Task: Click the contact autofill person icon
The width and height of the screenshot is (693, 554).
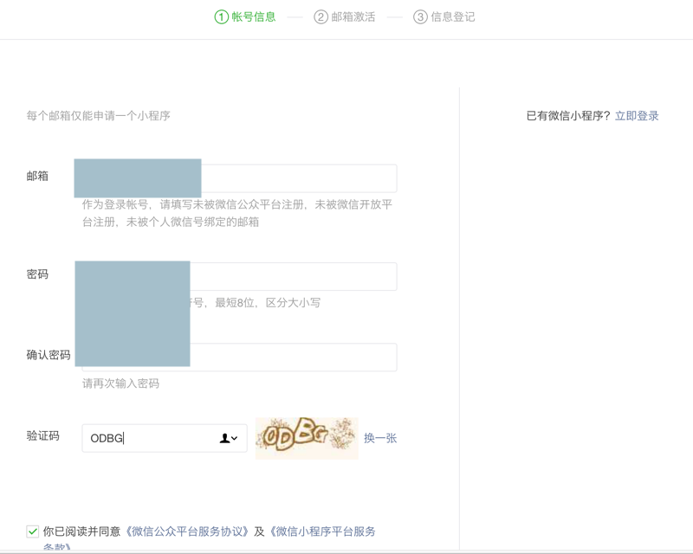Action: click(224, 439)
